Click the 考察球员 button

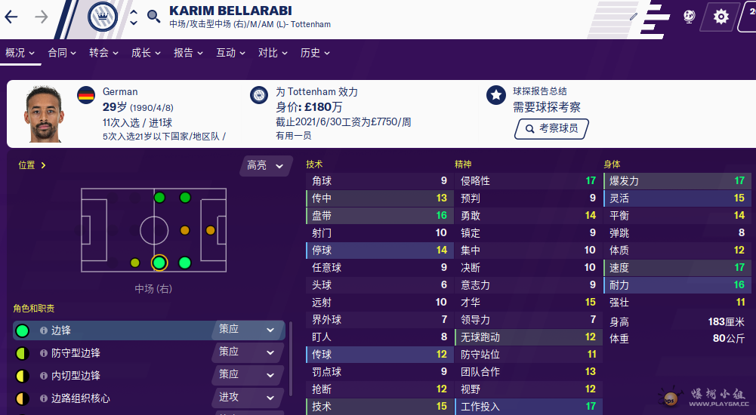point(551,129)
